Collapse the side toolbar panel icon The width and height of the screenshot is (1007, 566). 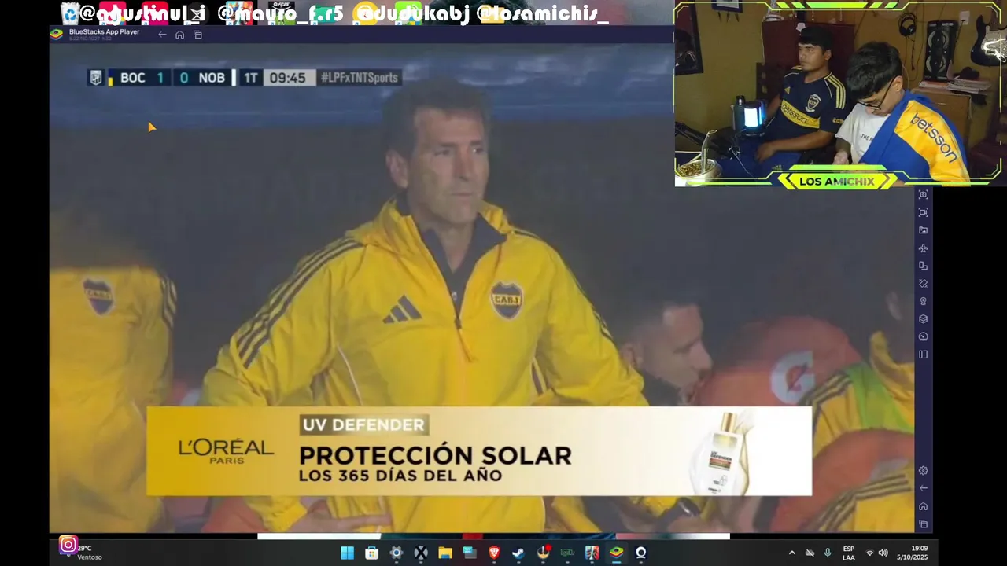924,355
